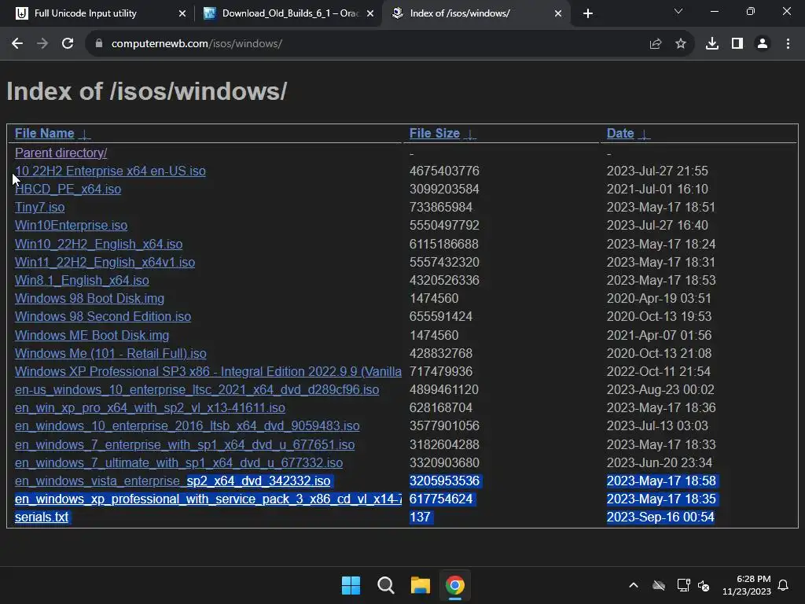This screenshot has width=805, height=604.
Task: Open network display tray icon
Action: click(x=683, y=585)
